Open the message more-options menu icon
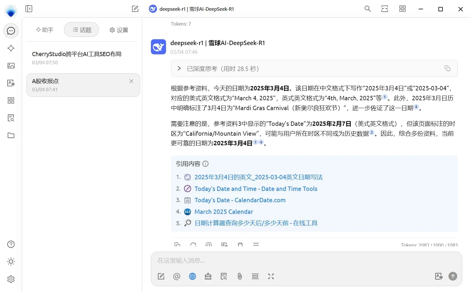471x292 pixels. (x=256, y=245)
